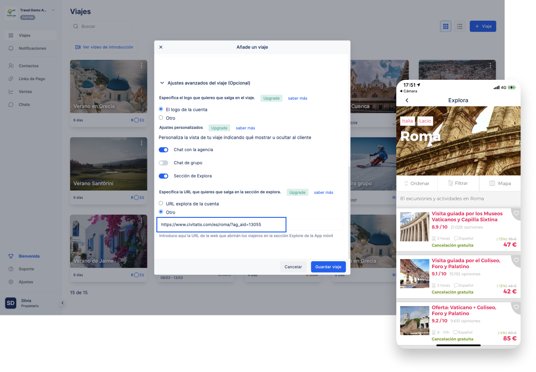536x372 pixels.
Task: Click Upgrade badge next to logo setting
Action: pos(271,98)
